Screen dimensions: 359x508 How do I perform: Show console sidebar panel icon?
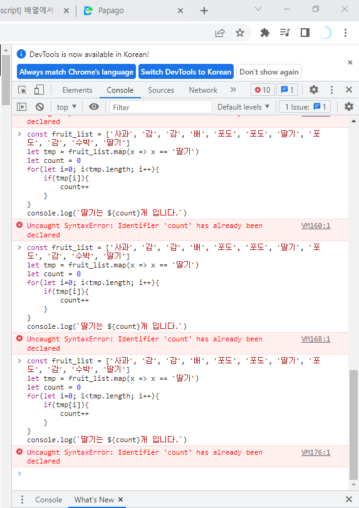(22, 106)
